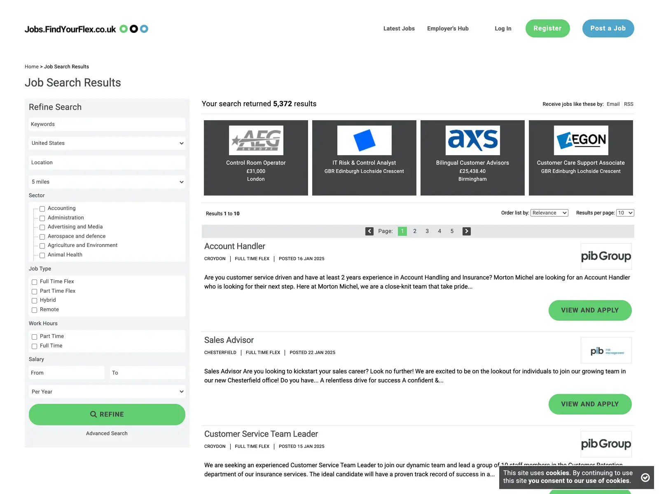Open the 5 miles radius dropdown
This screenshot has width=659, height=494.
[x=107, y=182]
